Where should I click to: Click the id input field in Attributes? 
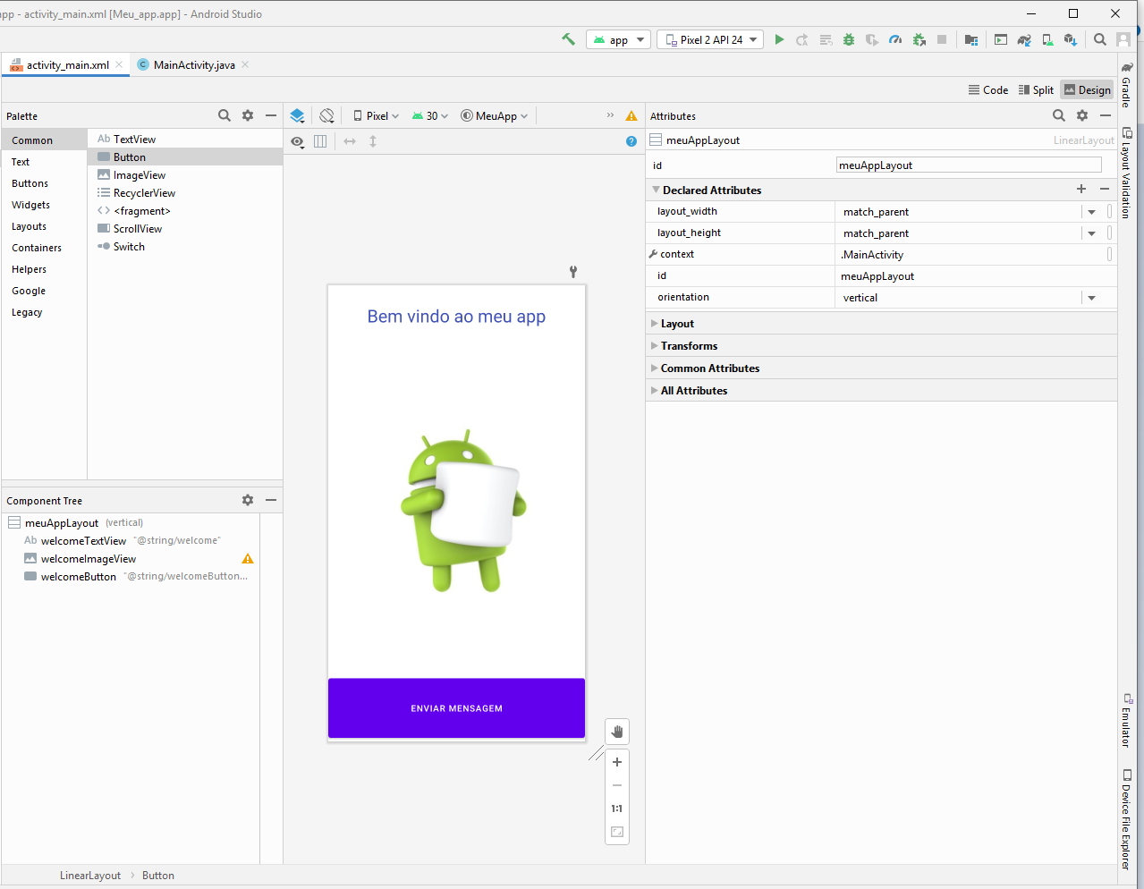pos(968,165)
